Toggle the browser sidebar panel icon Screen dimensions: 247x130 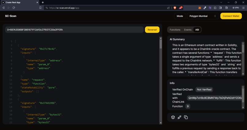click(x=220, y=8)
